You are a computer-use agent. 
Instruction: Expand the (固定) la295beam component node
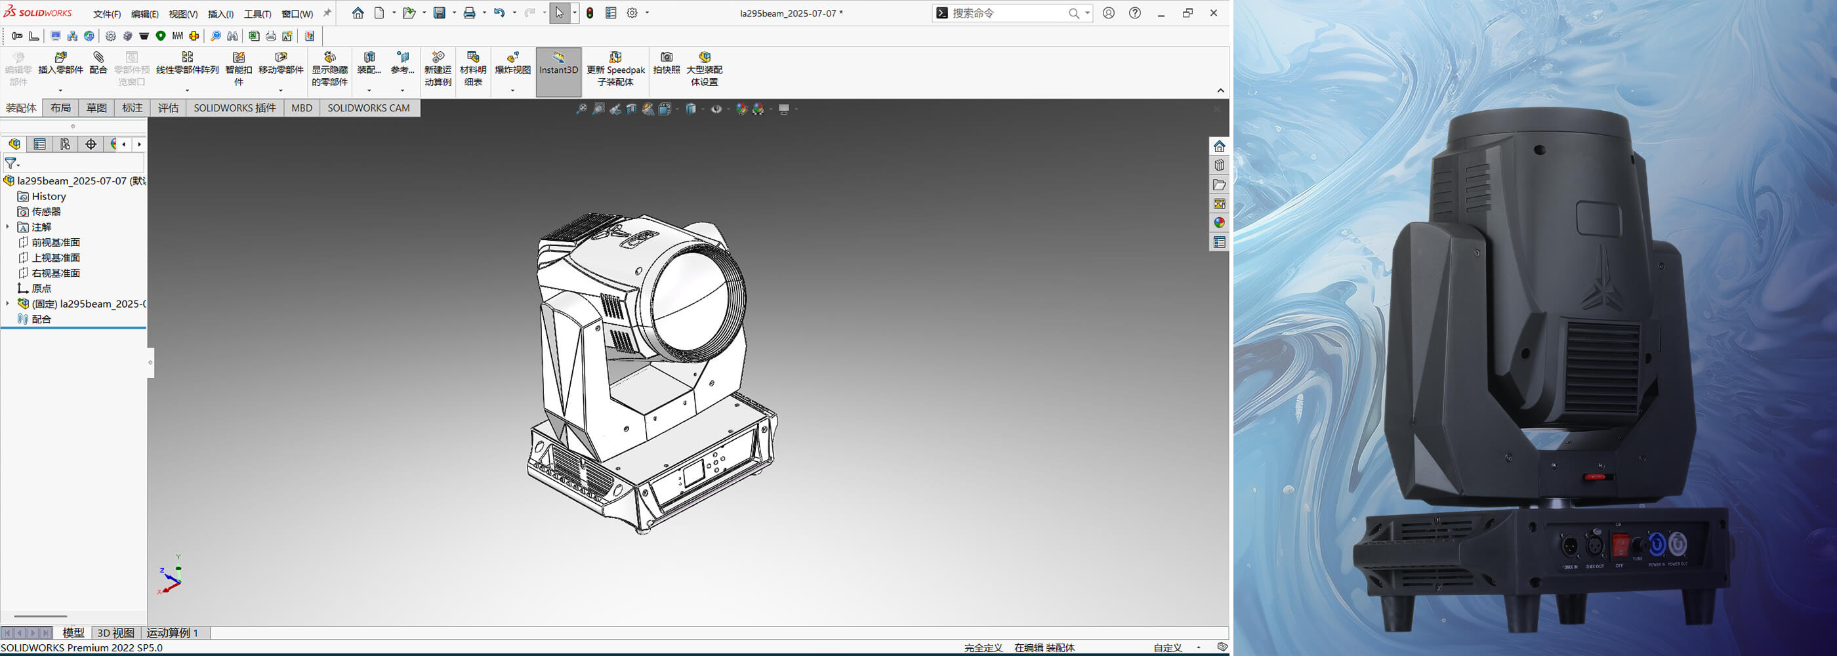(8, 304)
